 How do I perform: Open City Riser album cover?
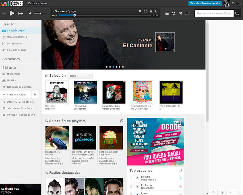[57, 92]
